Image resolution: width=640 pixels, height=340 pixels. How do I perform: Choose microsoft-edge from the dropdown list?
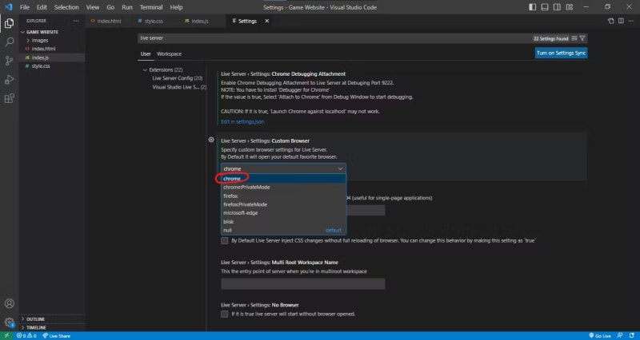[x=284, y=213]
